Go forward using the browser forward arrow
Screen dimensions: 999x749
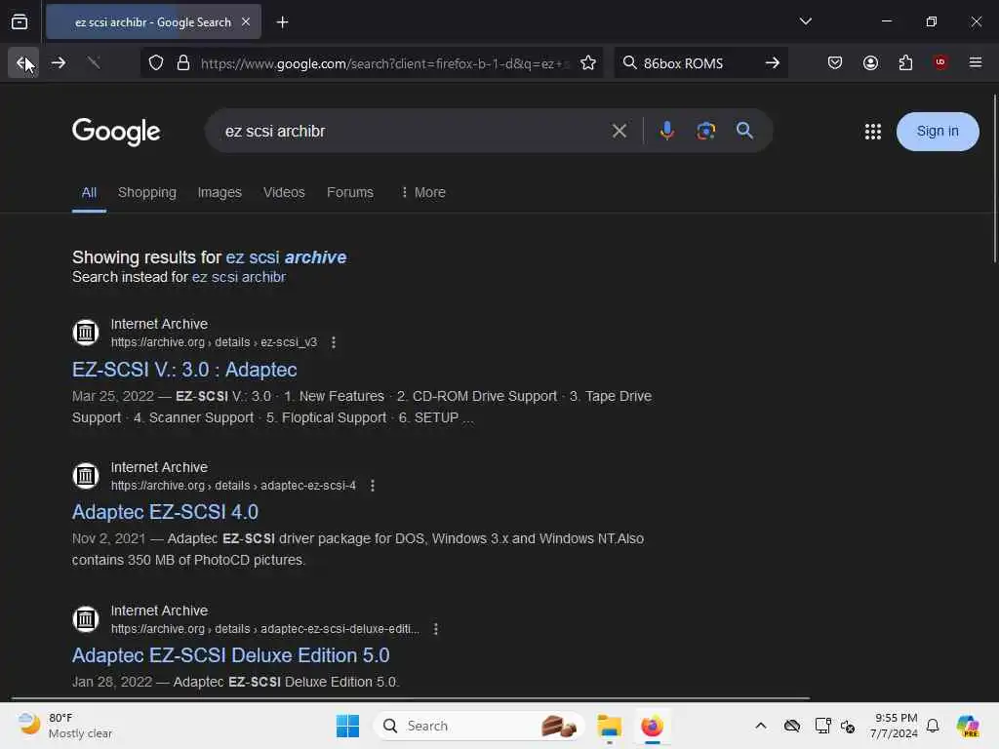coord(58,63)
